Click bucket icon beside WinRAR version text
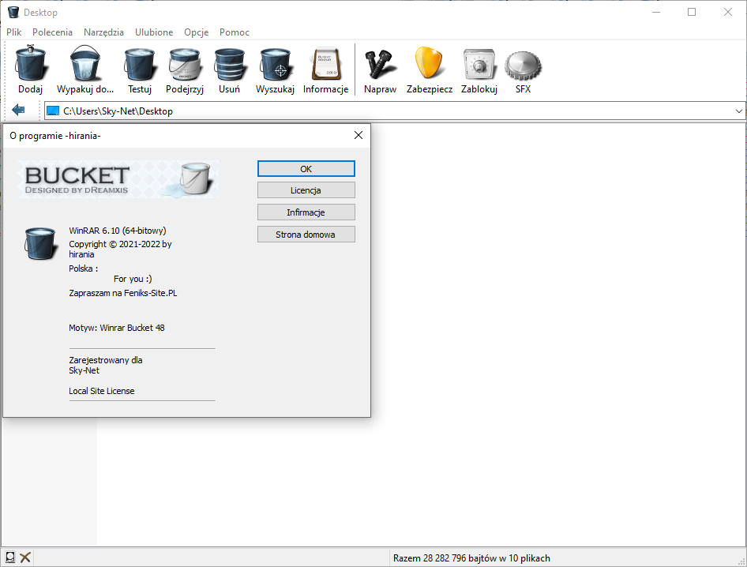Screen dimensions: 747x567 [x=40, y=243]
